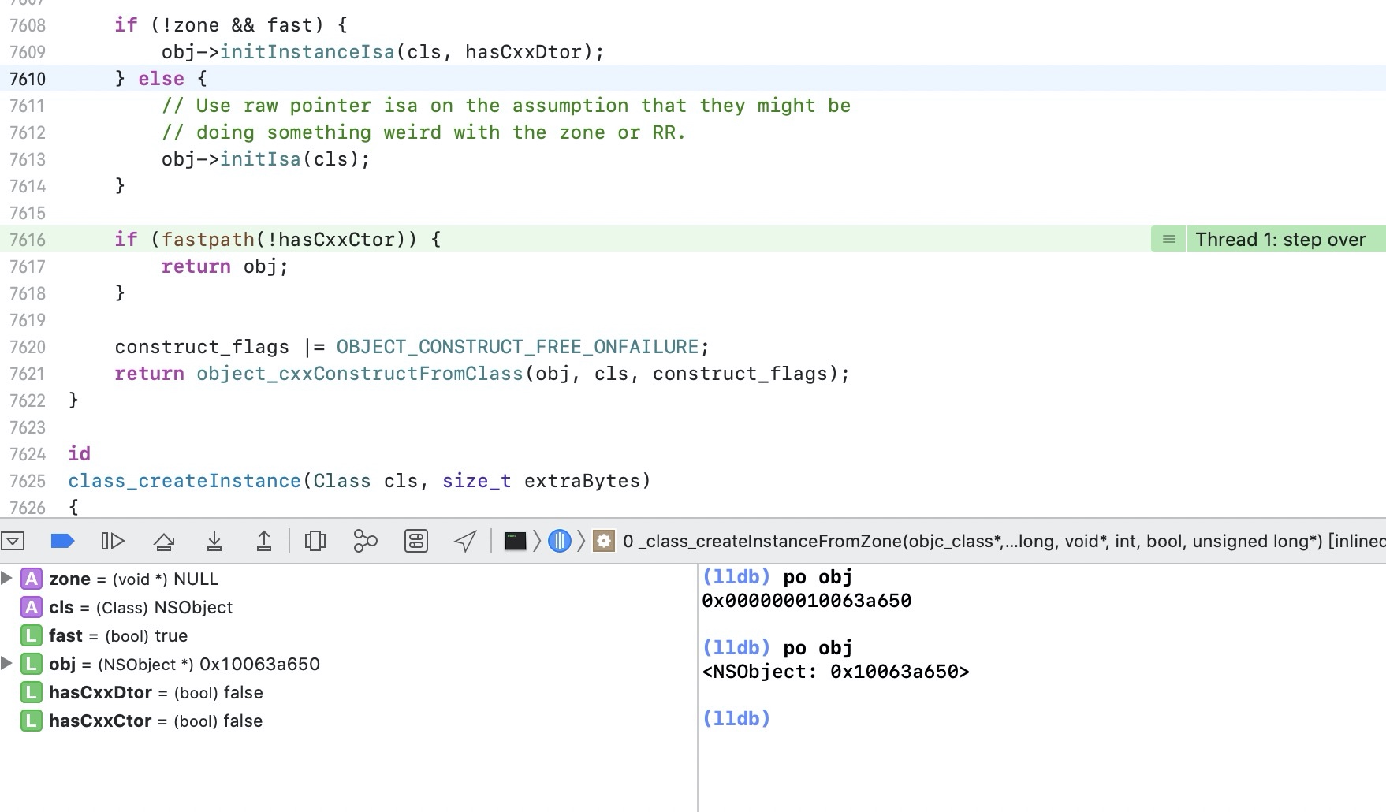1386x812 pixels.
Task: Click the size_t type on line 7625
Action: point(476,481)
